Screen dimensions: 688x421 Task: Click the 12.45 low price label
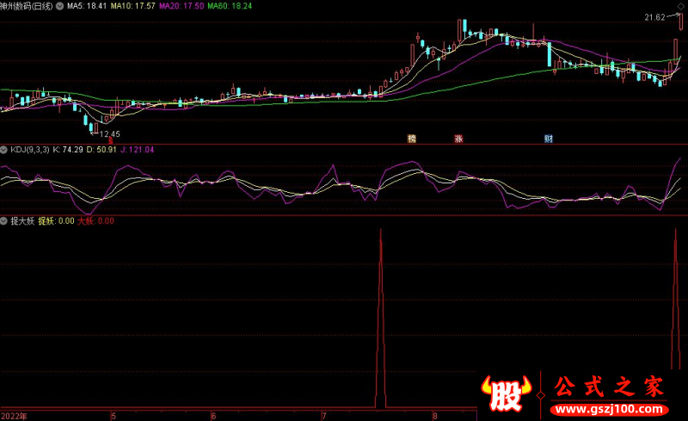(108, 133)
